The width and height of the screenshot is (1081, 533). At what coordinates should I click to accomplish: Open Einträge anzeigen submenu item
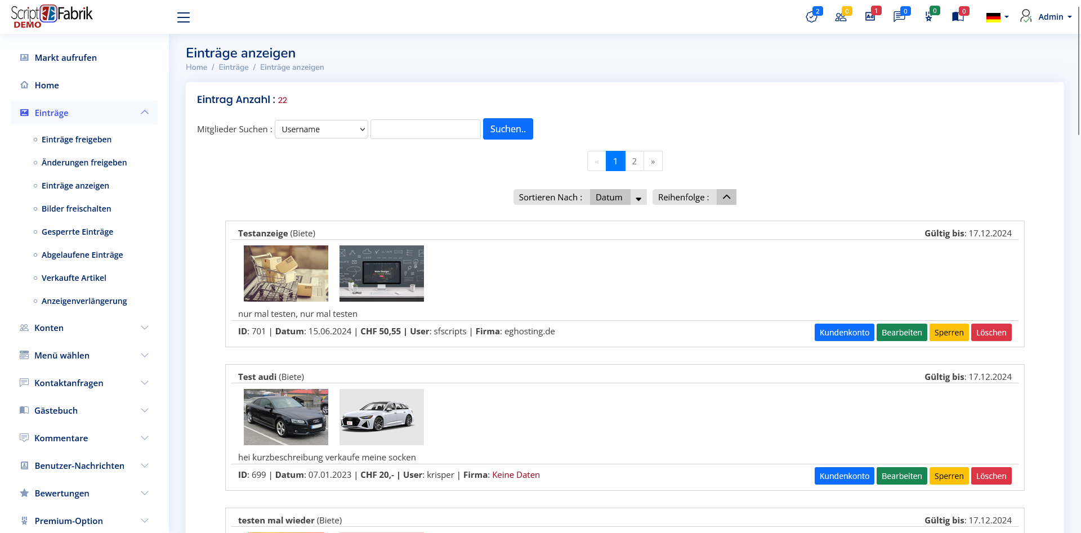click(75, 186)
